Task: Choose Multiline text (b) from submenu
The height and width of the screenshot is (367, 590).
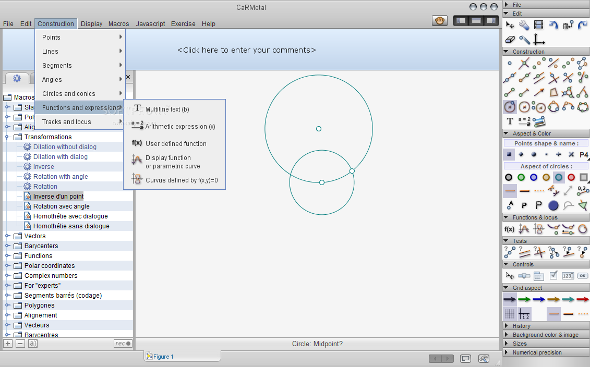Action: 175,109
